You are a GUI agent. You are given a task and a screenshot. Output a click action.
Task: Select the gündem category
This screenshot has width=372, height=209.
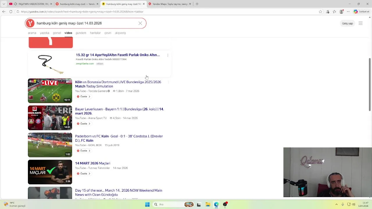click(x=81, y=33)
